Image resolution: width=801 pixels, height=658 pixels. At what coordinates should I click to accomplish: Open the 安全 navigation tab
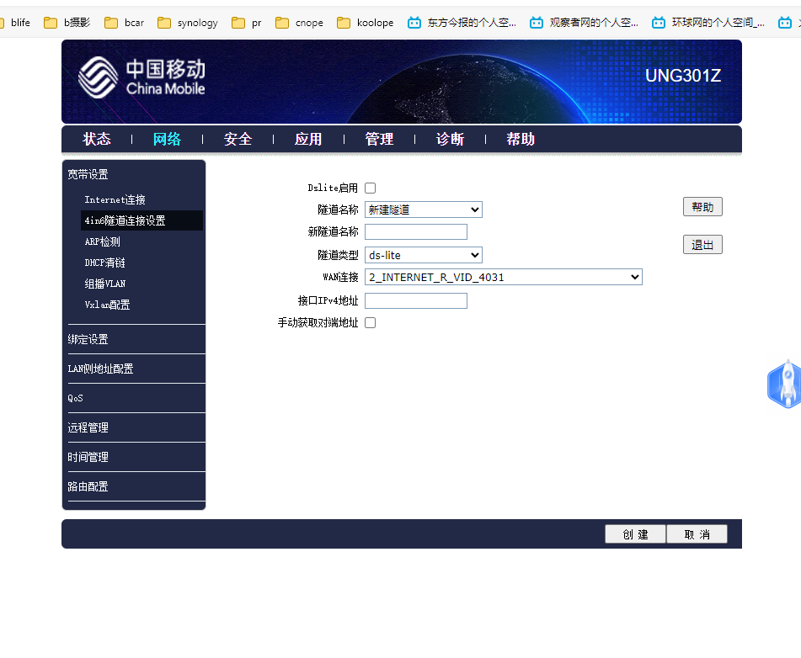click(x=238, y=140)
